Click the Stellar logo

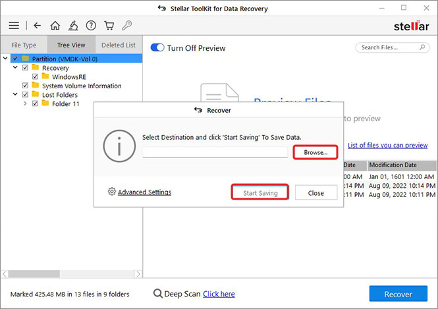[411, 26]
